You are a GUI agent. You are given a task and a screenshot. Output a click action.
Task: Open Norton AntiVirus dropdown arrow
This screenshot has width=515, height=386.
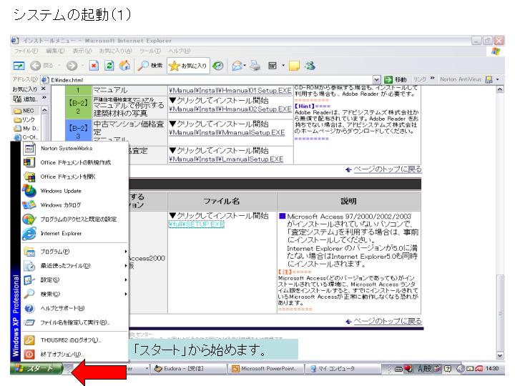pyautogui.click(x=497, y=79)
